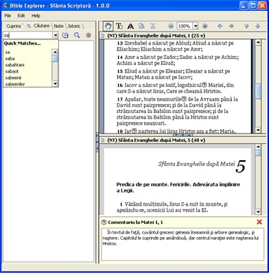The image size is (269, 274).
Task: Click the '(NT) Sfânta Evanghelie după Matei, 5' header
Action: click(156, 140)
